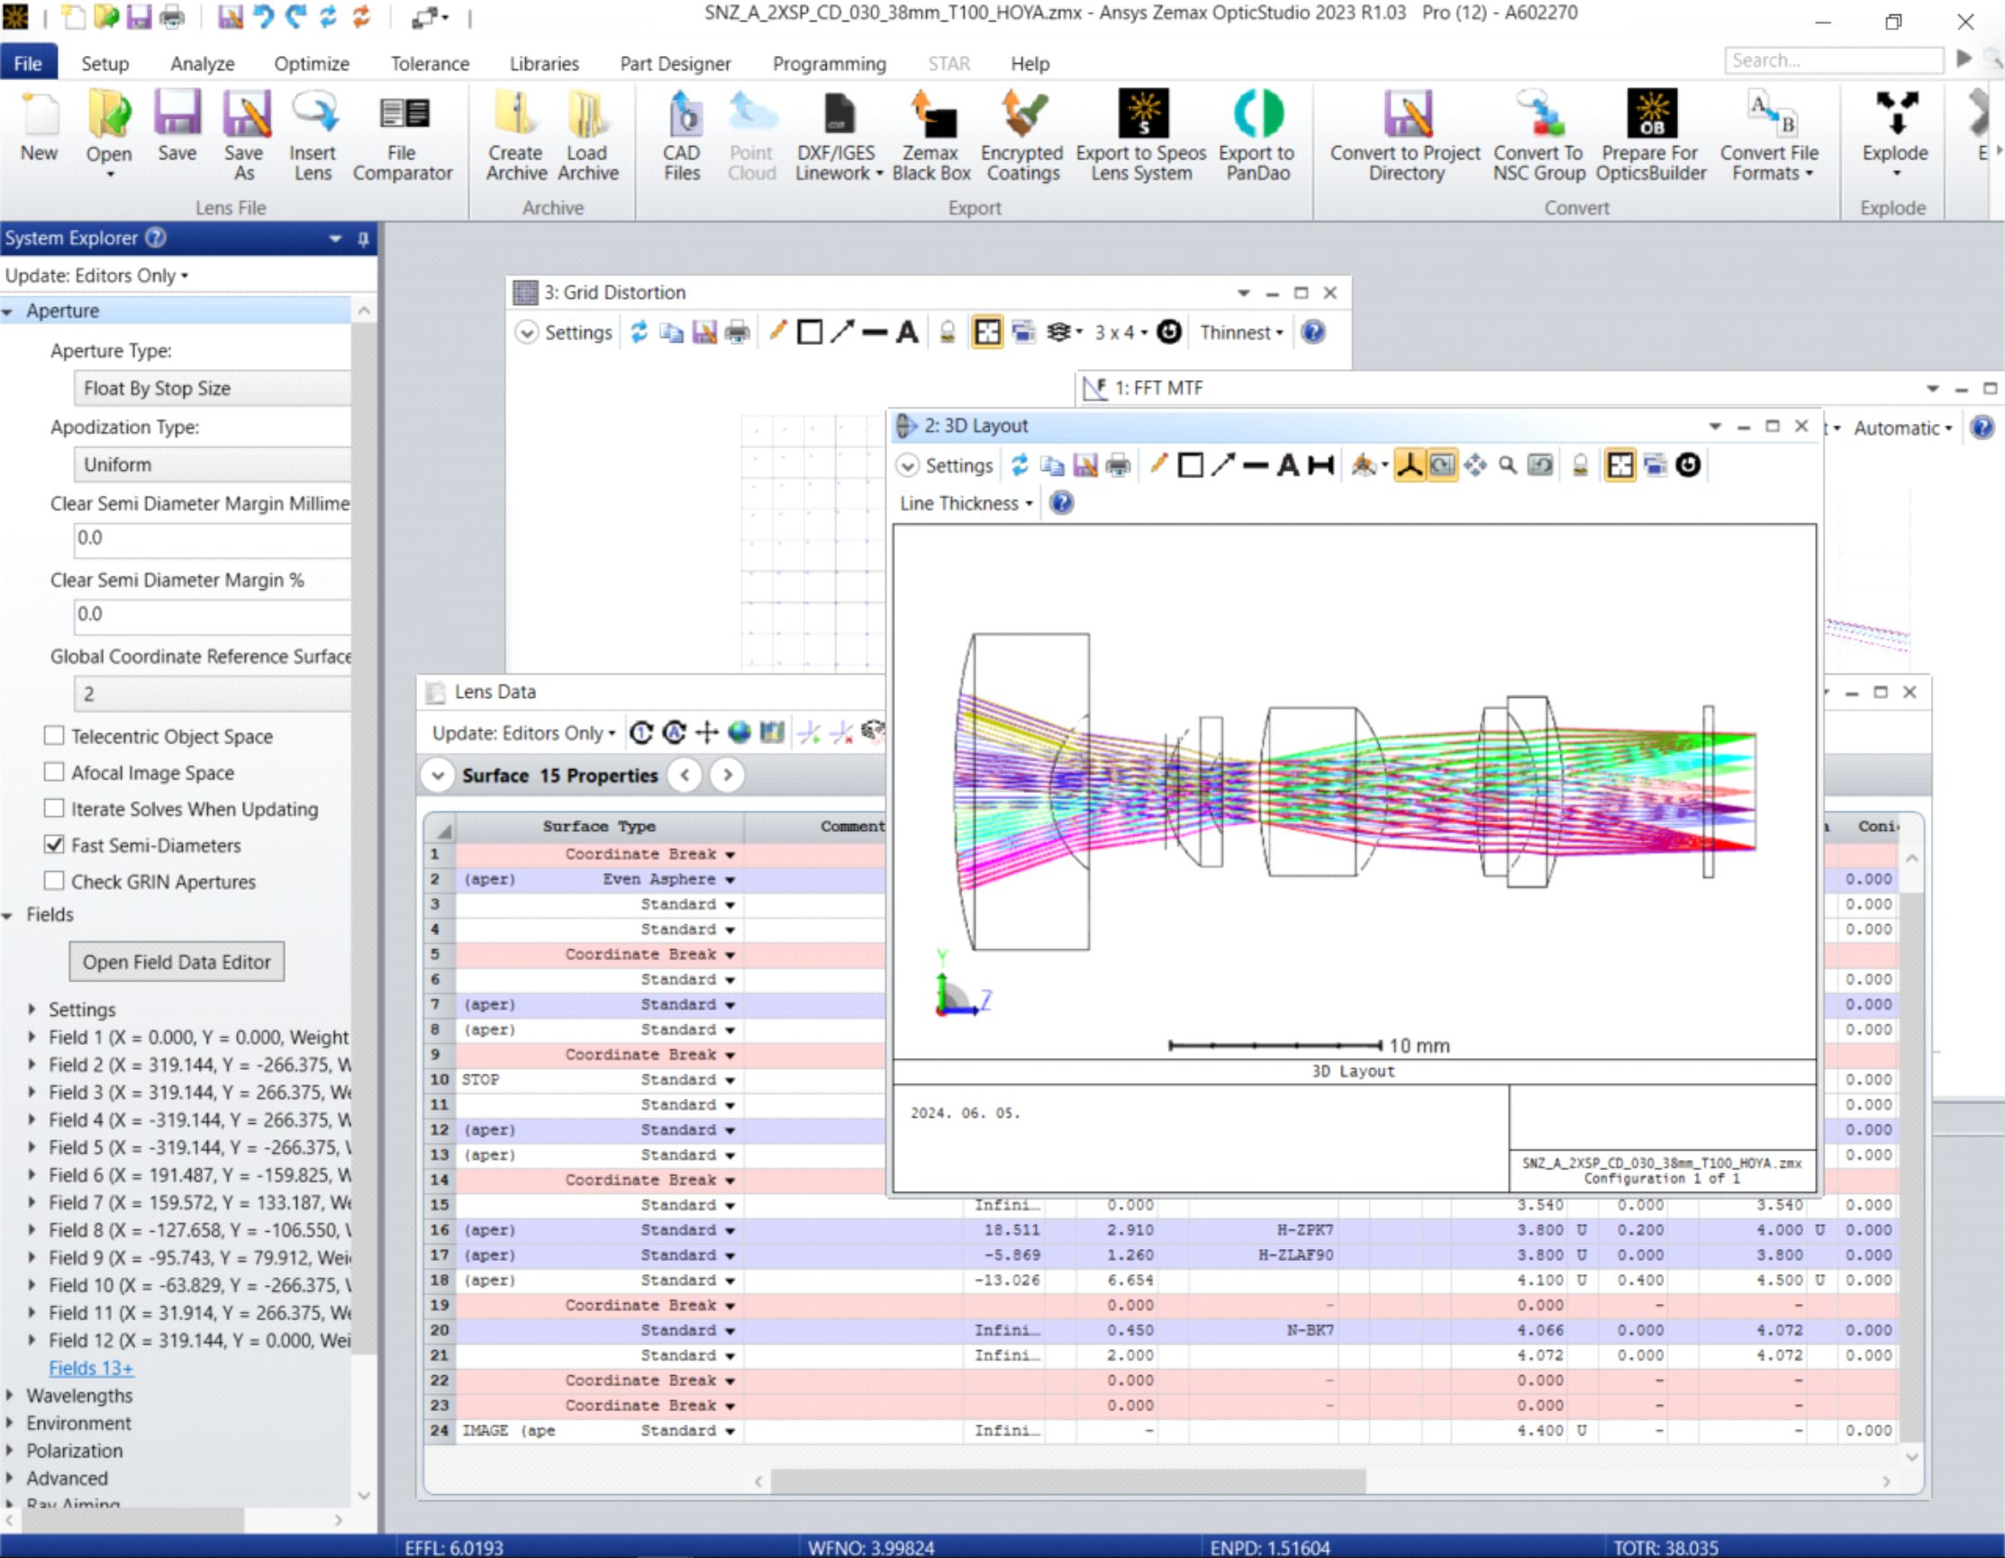Go to previous surface properties arrow
The image size is (2005, 1558).
[685, 774]
